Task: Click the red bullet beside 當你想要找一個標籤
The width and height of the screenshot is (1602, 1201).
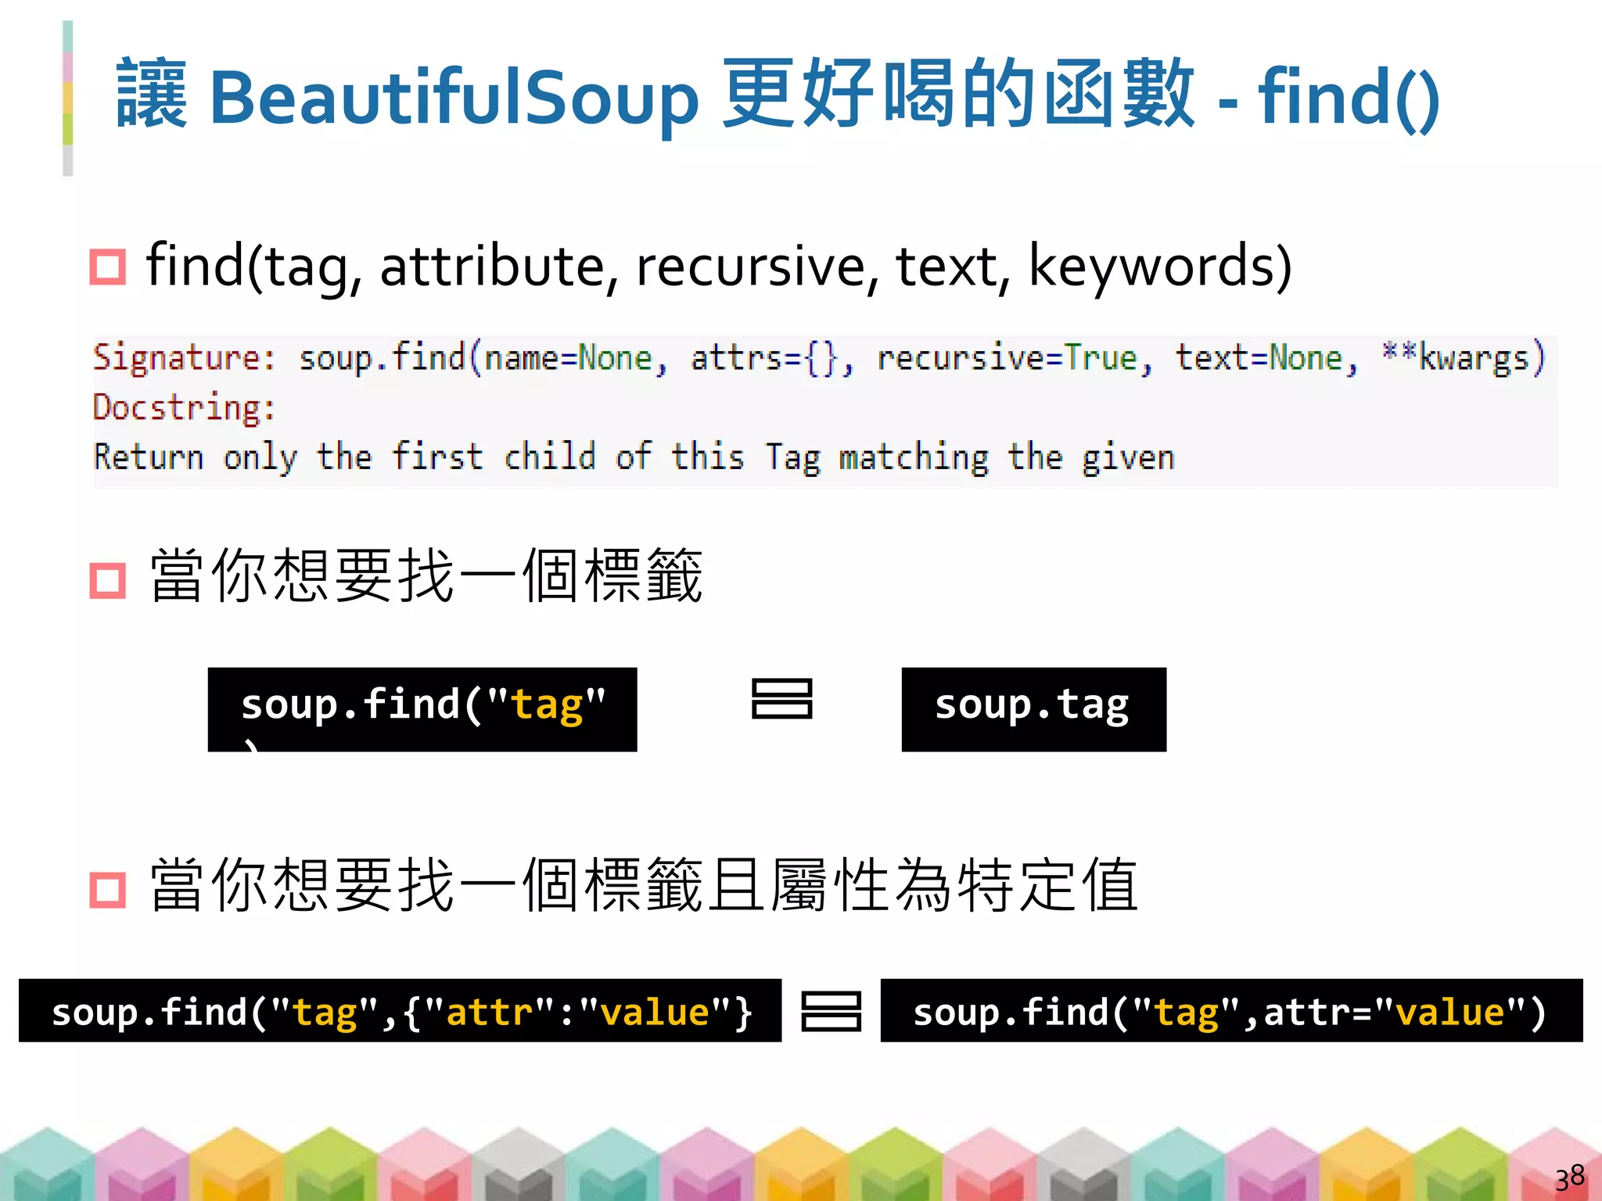Action: pyautogui.click(x=108, y=580)
